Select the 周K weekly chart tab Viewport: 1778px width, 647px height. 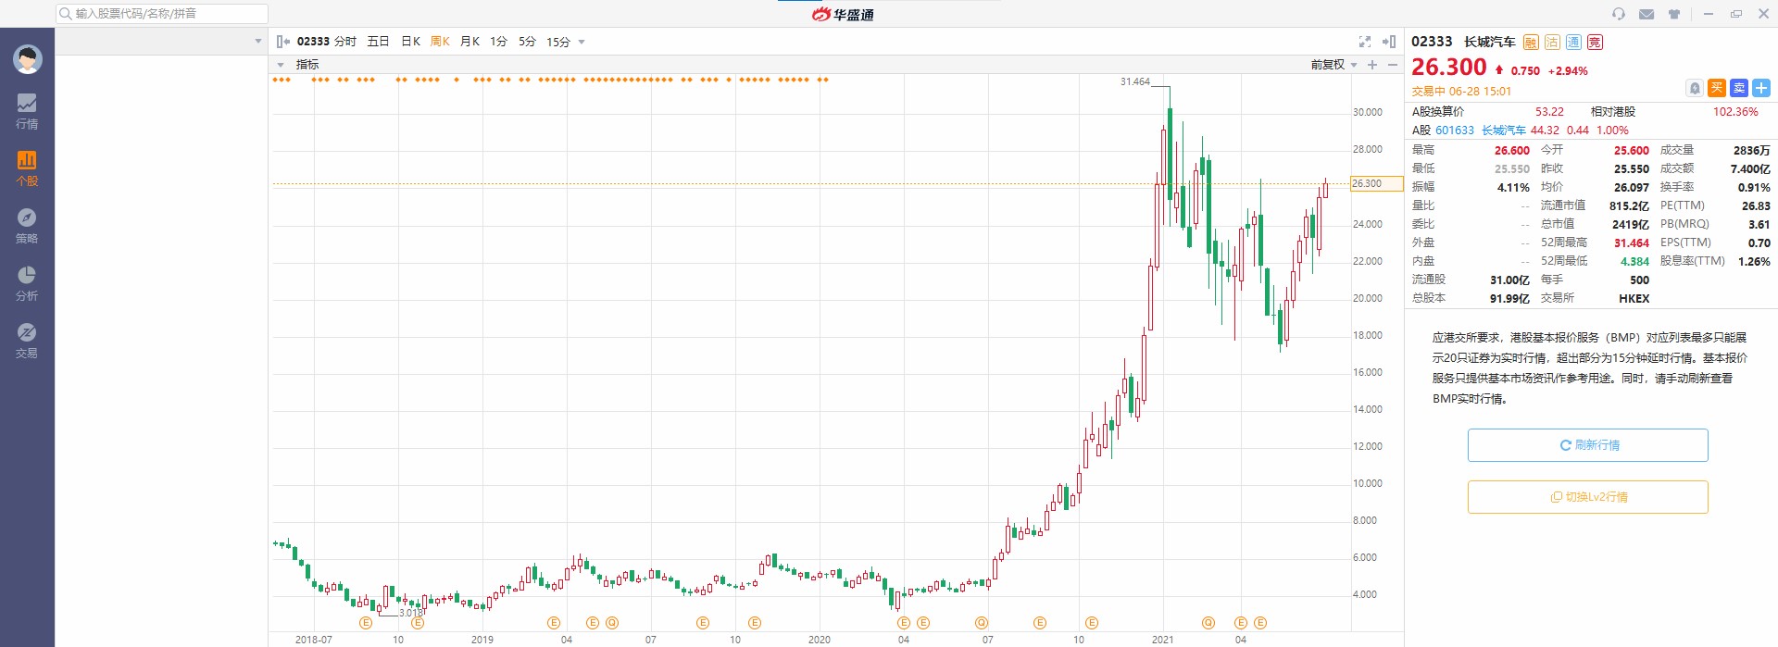coord(440,42)
